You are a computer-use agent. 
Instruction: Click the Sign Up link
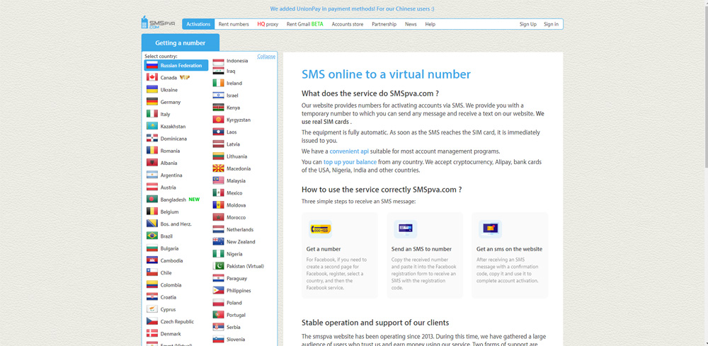click(527, 24)
